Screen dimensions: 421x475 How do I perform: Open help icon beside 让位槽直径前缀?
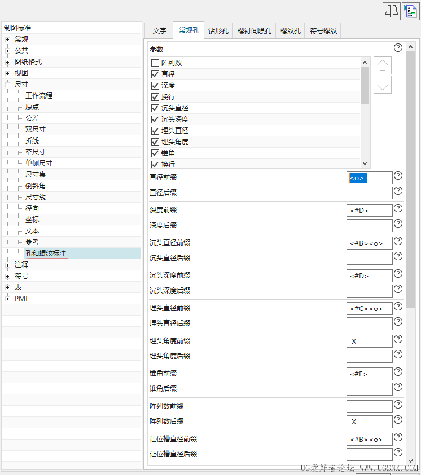coord(398,437)
